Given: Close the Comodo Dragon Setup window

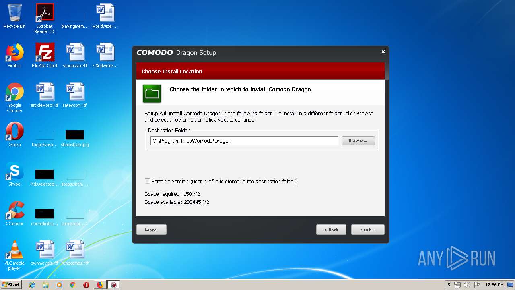Looking at the screenshot, I should [383, 52].
